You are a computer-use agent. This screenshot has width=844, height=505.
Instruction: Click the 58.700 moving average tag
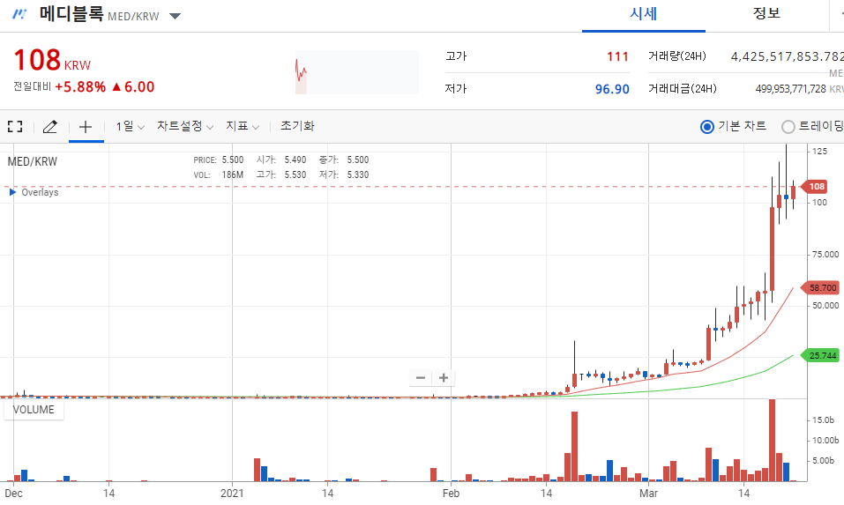coord(821,287)
